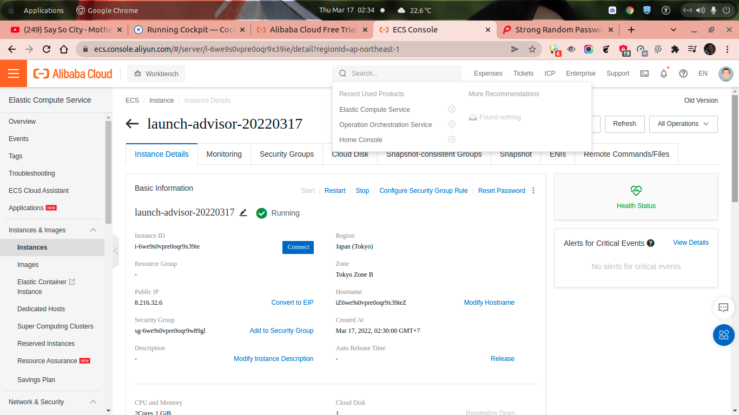Go to Chrome home page icon
The height and width of the screenshot is (415, 739).
click(x=64, y=49)
